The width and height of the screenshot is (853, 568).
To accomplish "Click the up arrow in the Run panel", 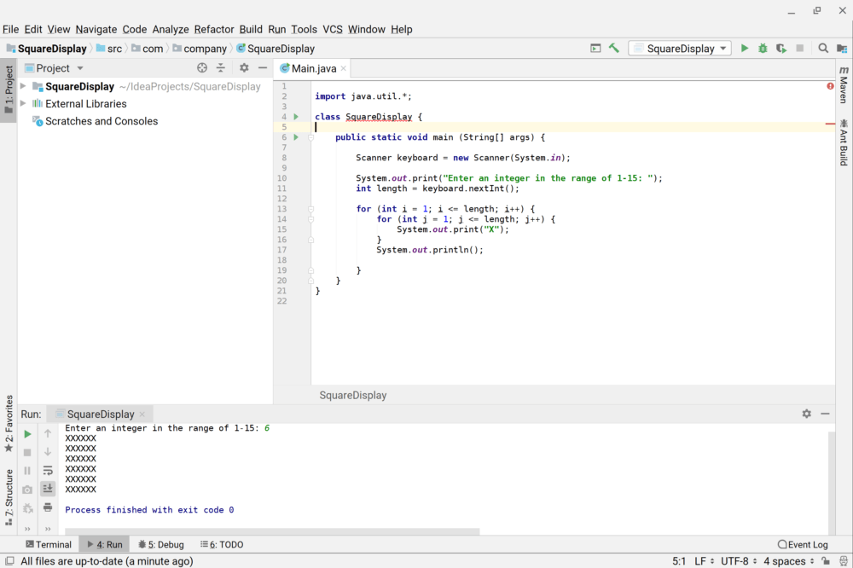I will point(48,433).
